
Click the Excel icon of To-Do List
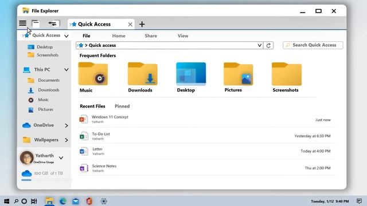[84, 136]
